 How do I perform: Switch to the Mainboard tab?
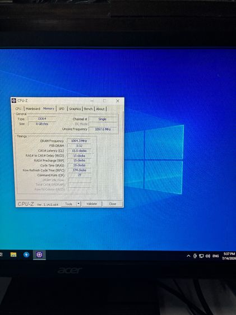click(x=33, y=109)
